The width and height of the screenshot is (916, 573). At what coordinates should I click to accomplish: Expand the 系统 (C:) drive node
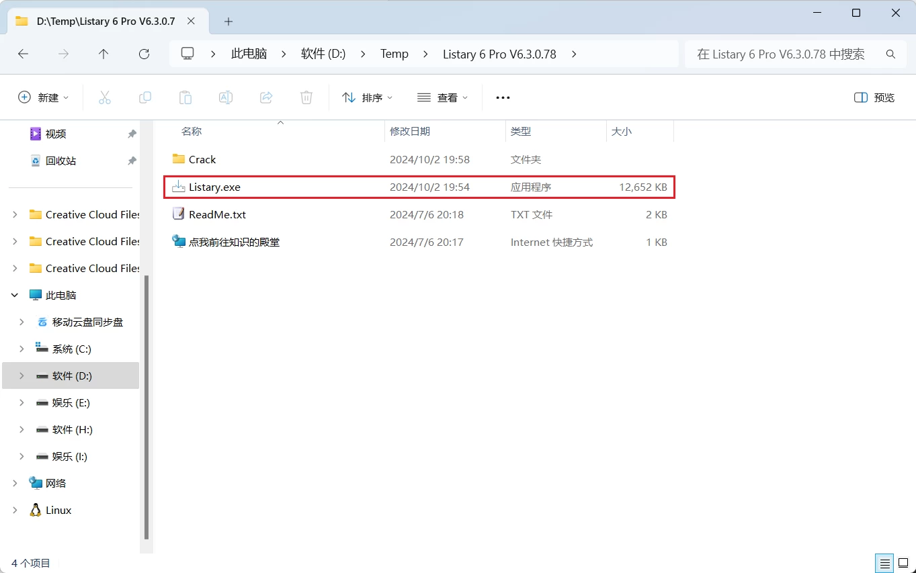(x=22, y=349)
